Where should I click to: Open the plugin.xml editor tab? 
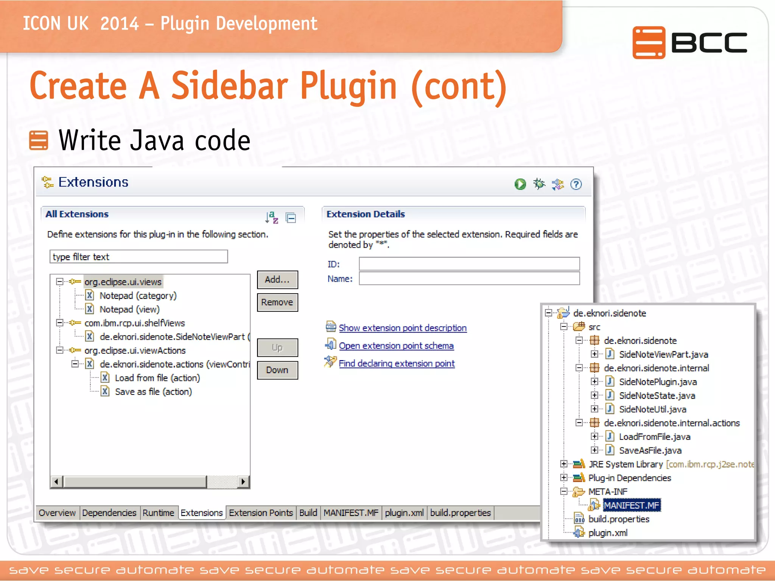click(x=404, y=513)
